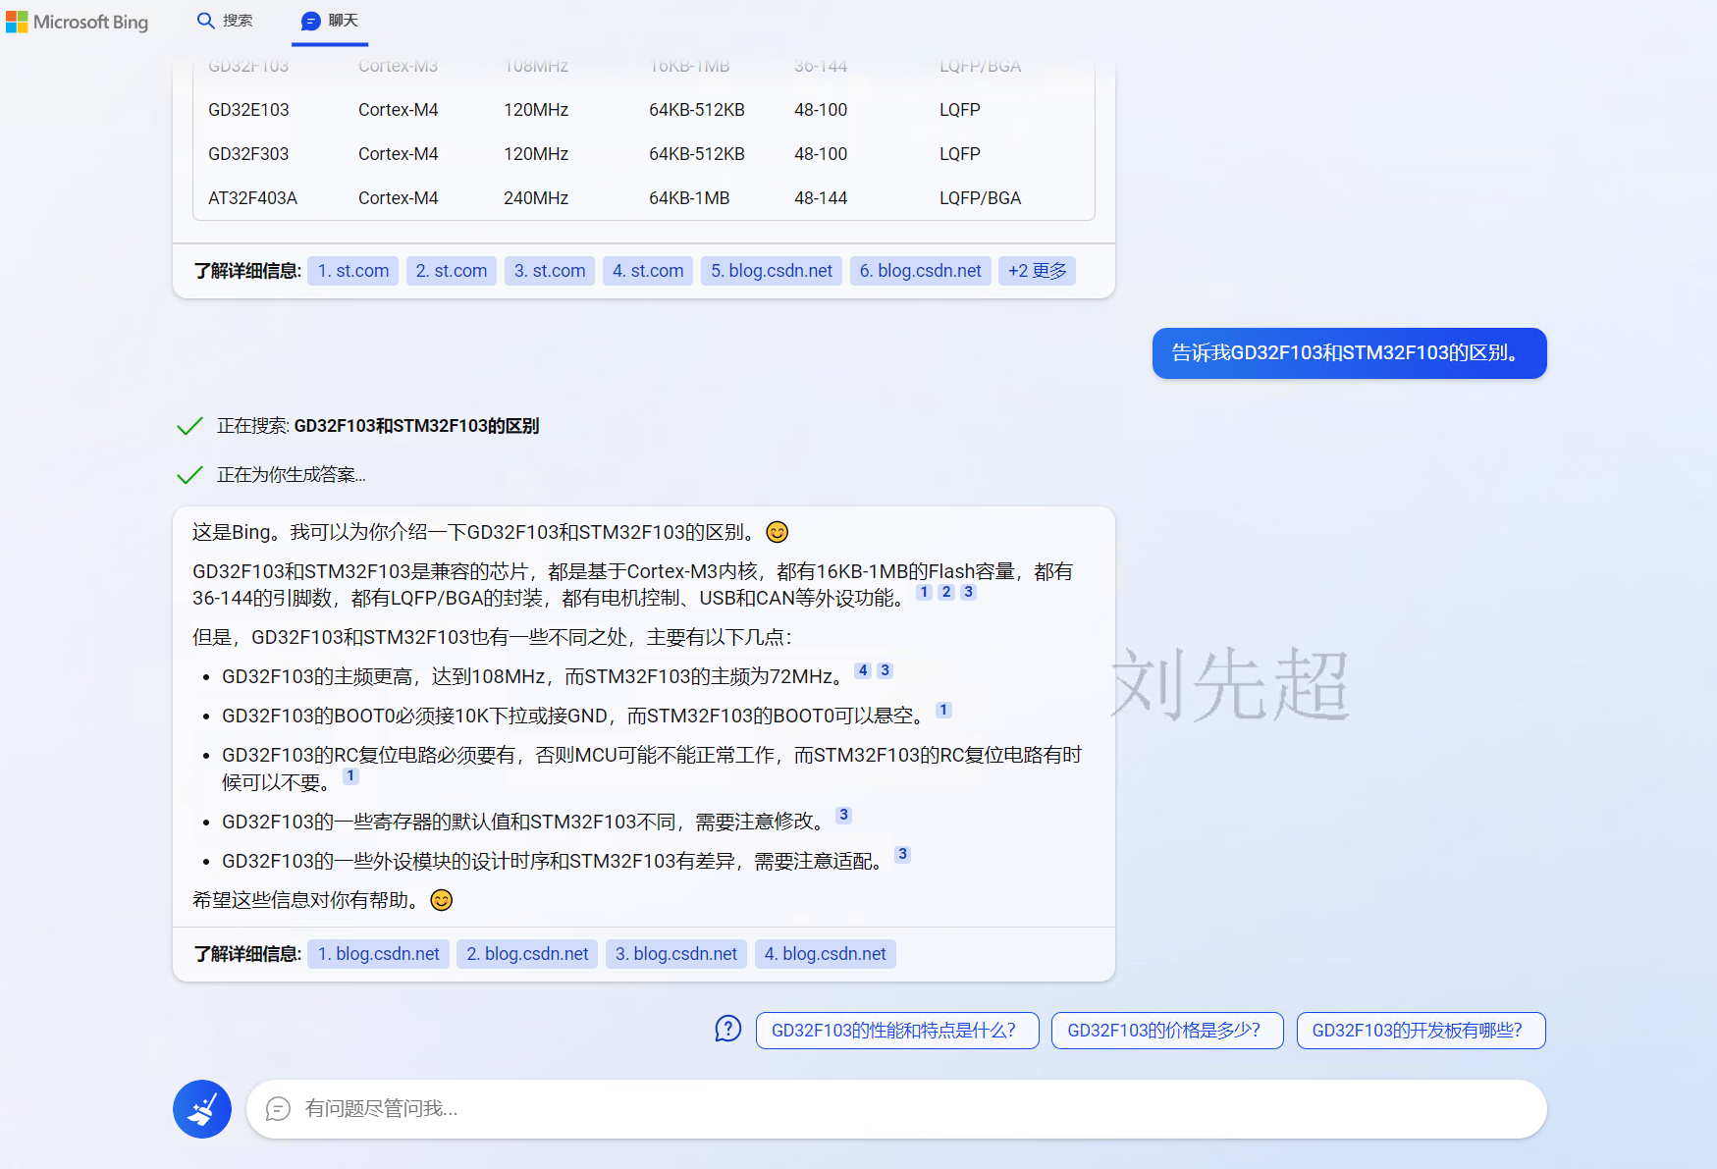Open bottom source 1. blog.csdn.net

click(x=379, y=954)
